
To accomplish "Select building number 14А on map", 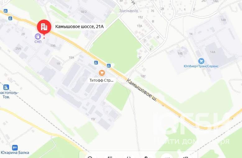I will (212, 52).
